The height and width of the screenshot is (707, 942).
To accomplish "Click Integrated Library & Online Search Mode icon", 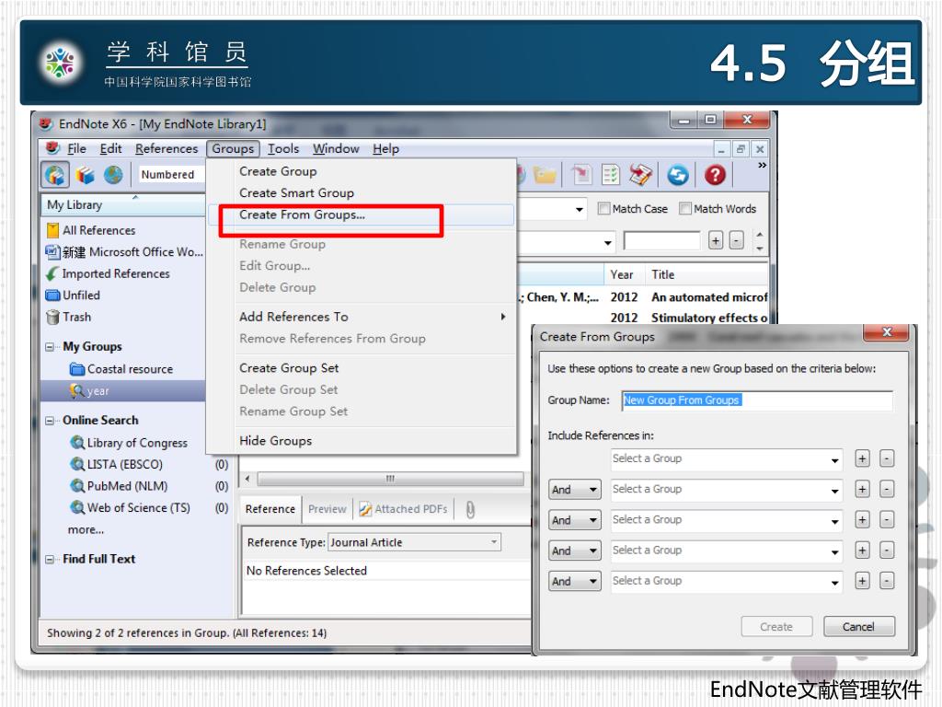I will click(55, 175).
